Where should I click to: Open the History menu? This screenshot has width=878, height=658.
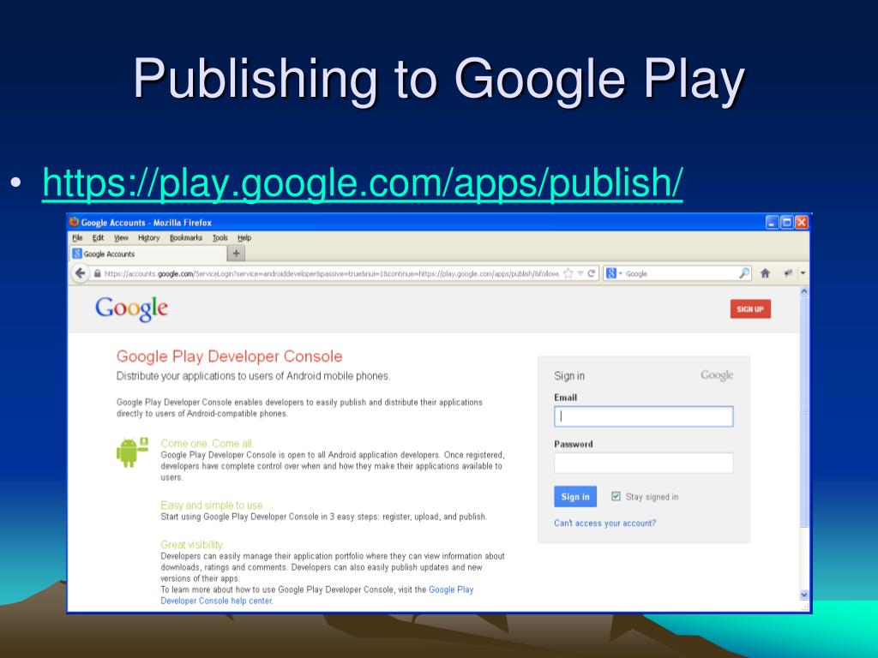148,238
